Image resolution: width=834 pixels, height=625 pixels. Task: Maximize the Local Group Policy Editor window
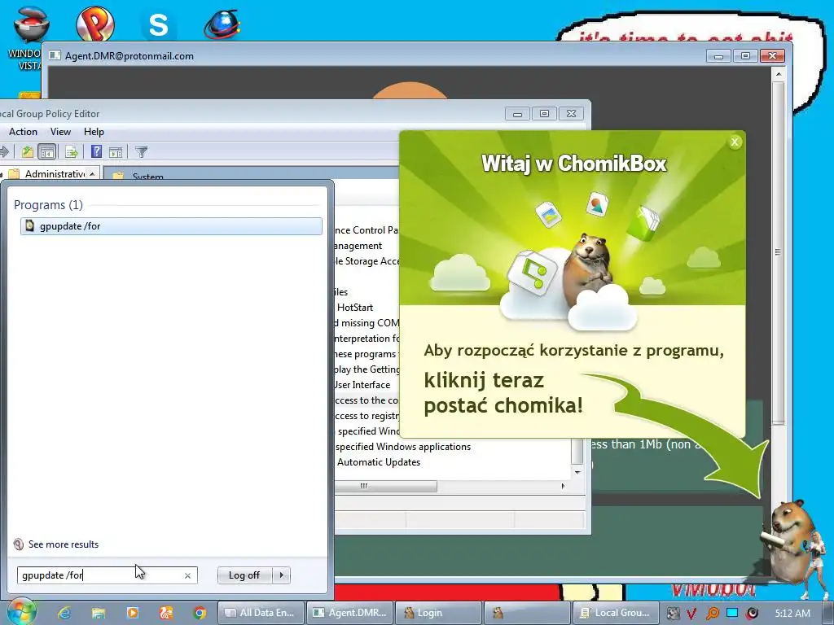(x=544, y=113)
